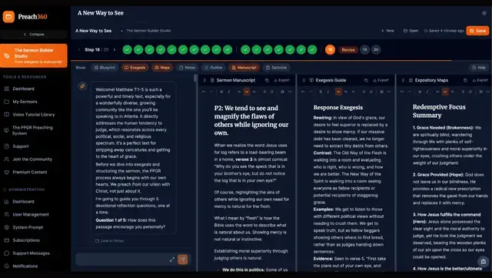Toggle the Optimize panel visibility
The image size is (492, 278).
276,68
